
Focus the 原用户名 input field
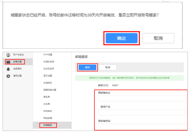142,113
